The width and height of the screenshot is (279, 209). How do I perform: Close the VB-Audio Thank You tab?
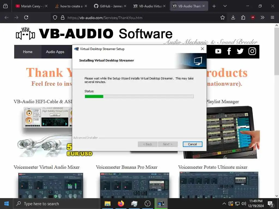[x=204, y=6]
